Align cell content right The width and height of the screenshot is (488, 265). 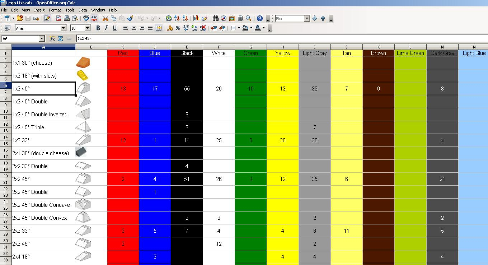point(142,28)
